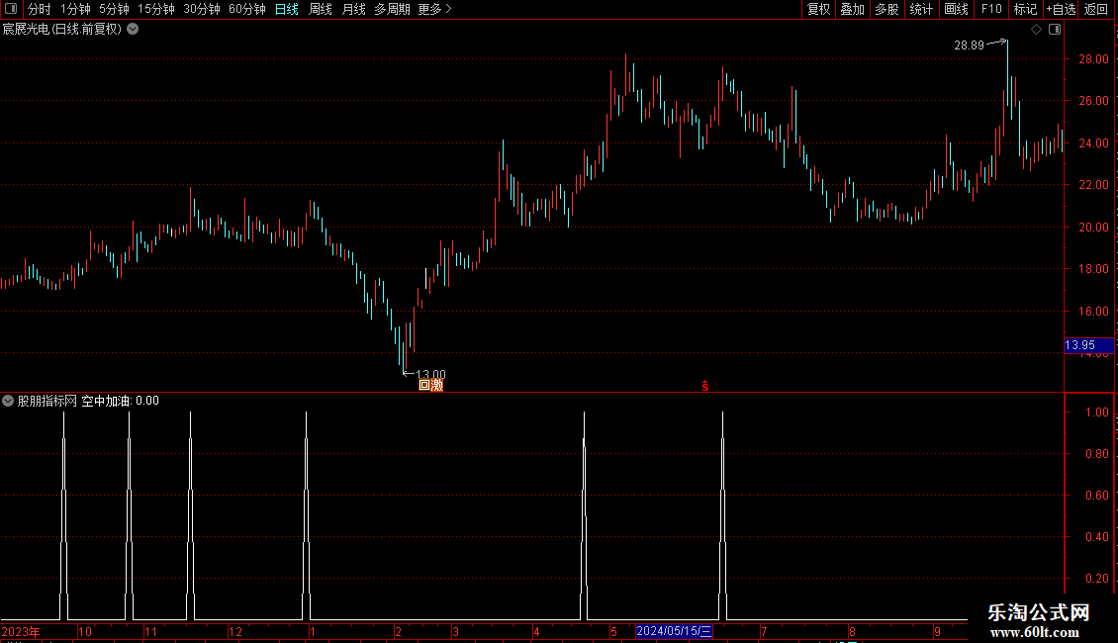Open dropdown next to 宸展光电 title
Screen dimensions: 1118x643
(133, 30)
